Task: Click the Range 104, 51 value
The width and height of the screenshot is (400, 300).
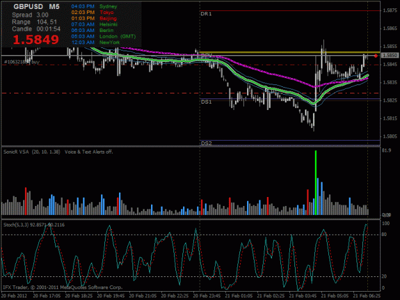Action: [x=35, y=22]
